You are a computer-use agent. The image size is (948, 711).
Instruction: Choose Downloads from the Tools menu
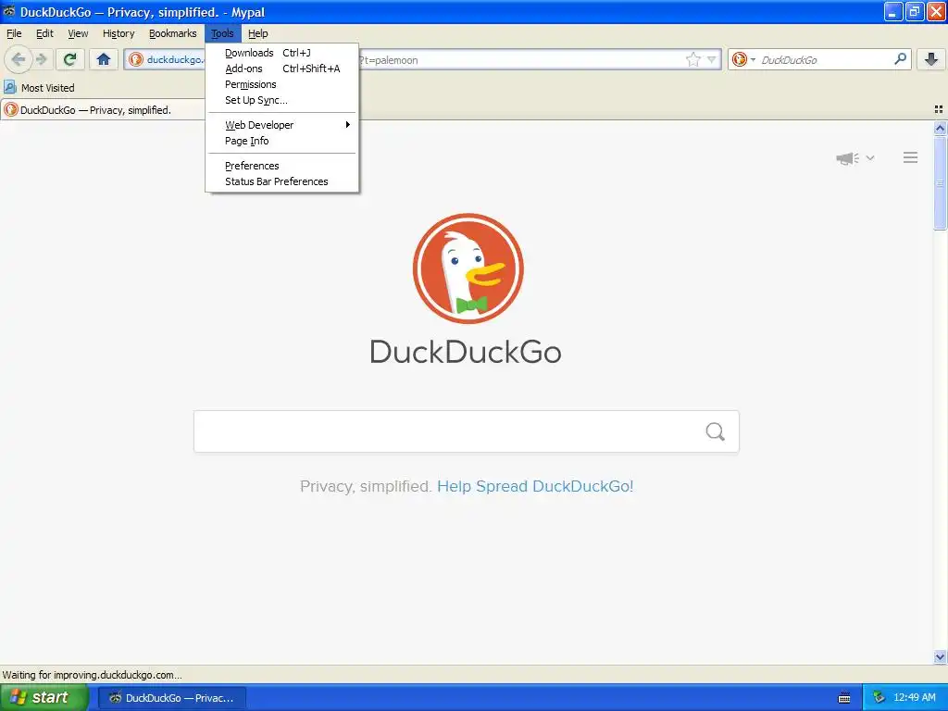(x=282, y=53)
